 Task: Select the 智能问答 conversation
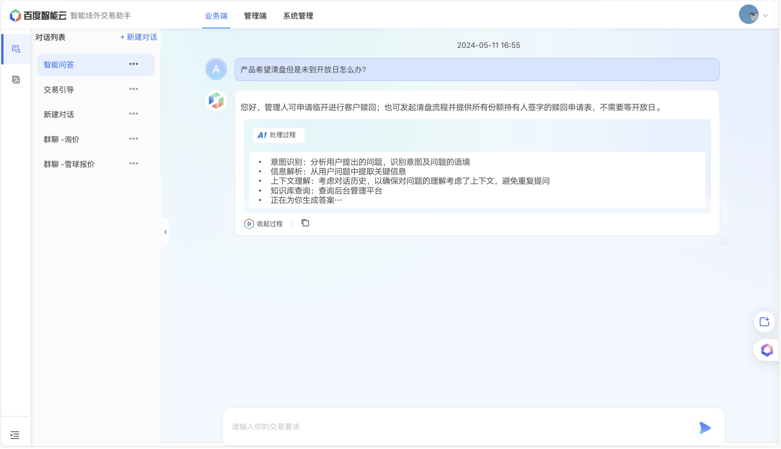point(96,65)
